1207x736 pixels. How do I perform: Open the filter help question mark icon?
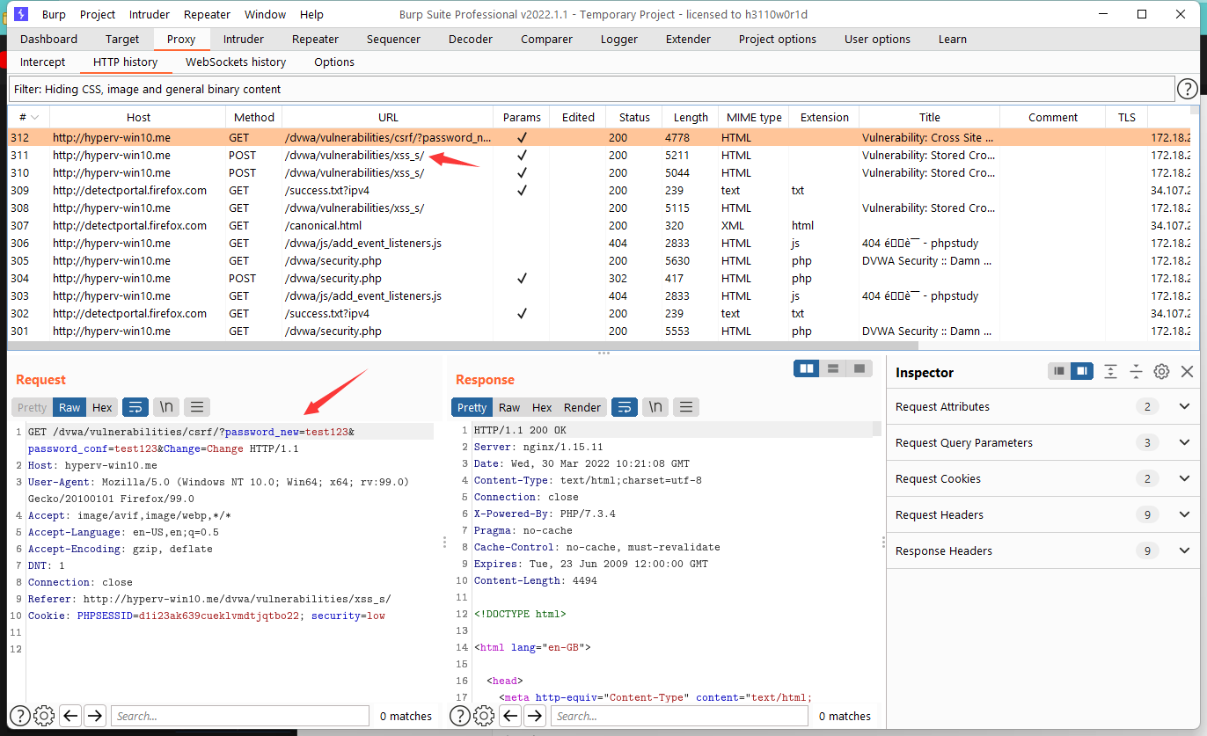pos(1188,89)
